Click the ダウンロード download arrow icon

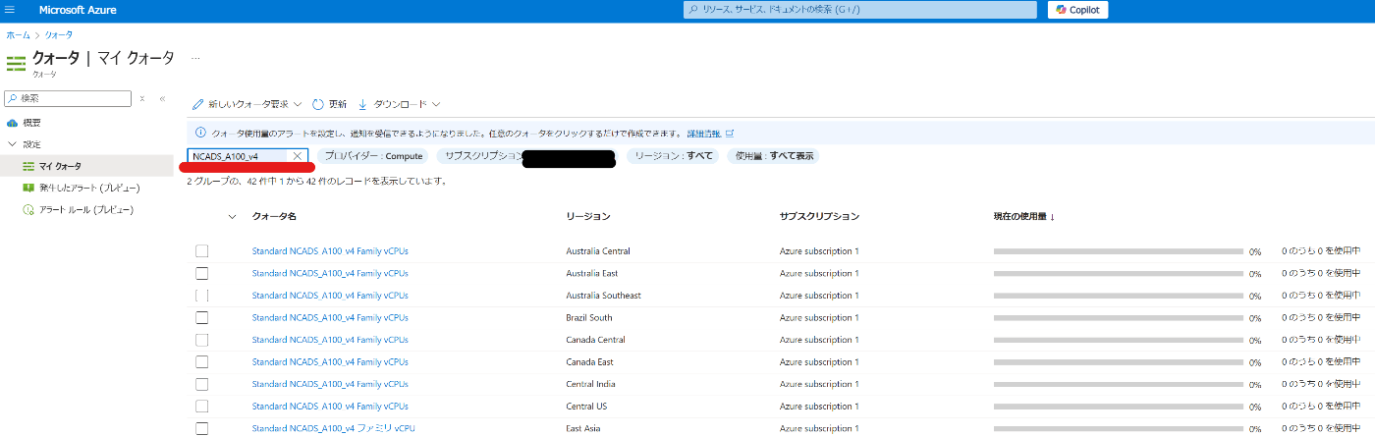[362, 104]
